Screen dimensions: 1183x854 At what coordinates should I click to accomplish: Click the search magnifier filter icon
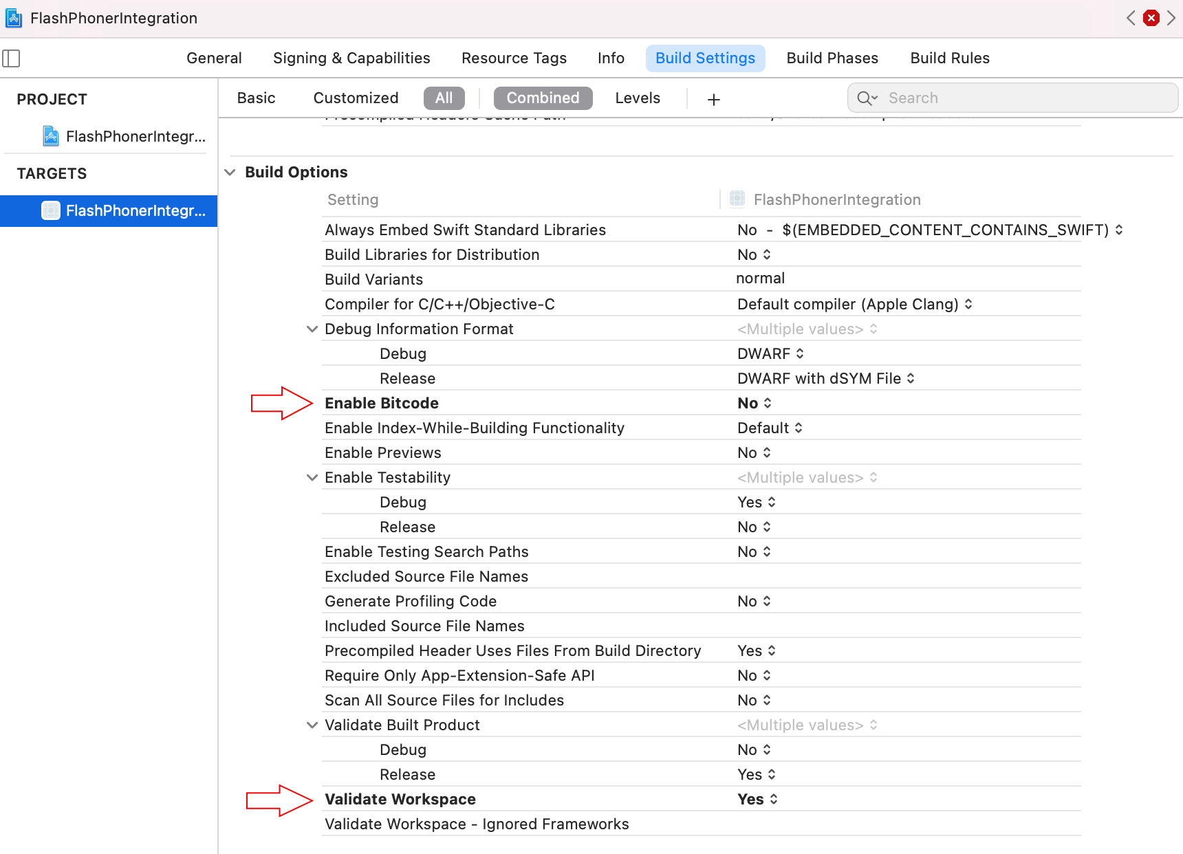[x=867, y=98]
